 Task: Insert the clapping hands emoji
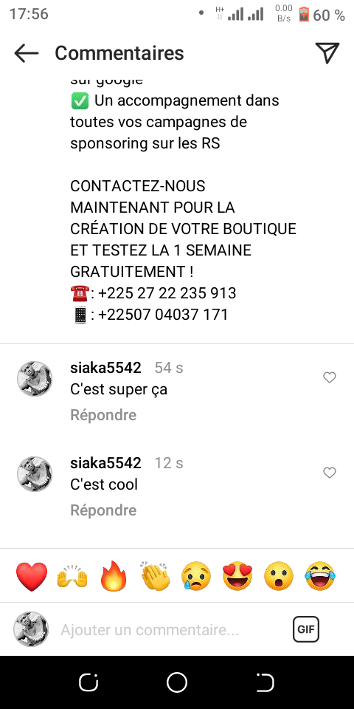click(155, 576)
